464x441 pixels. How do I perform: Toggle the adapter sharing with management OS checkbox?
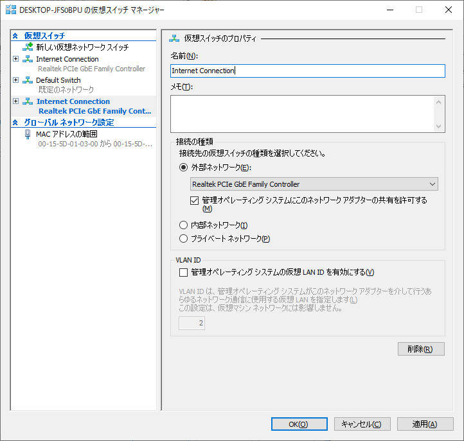(194, 201)
